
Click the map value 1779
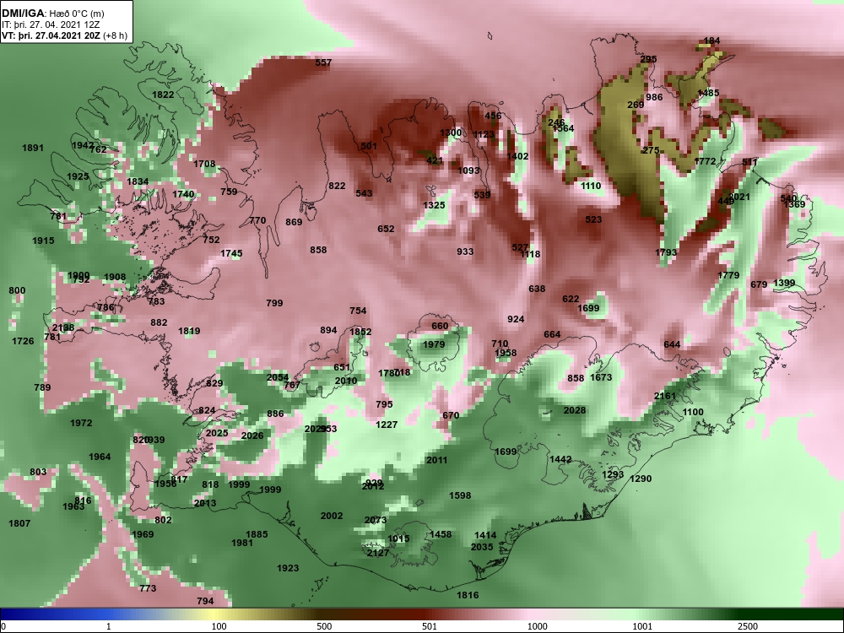pyautogui.click(x=729, y=275)
